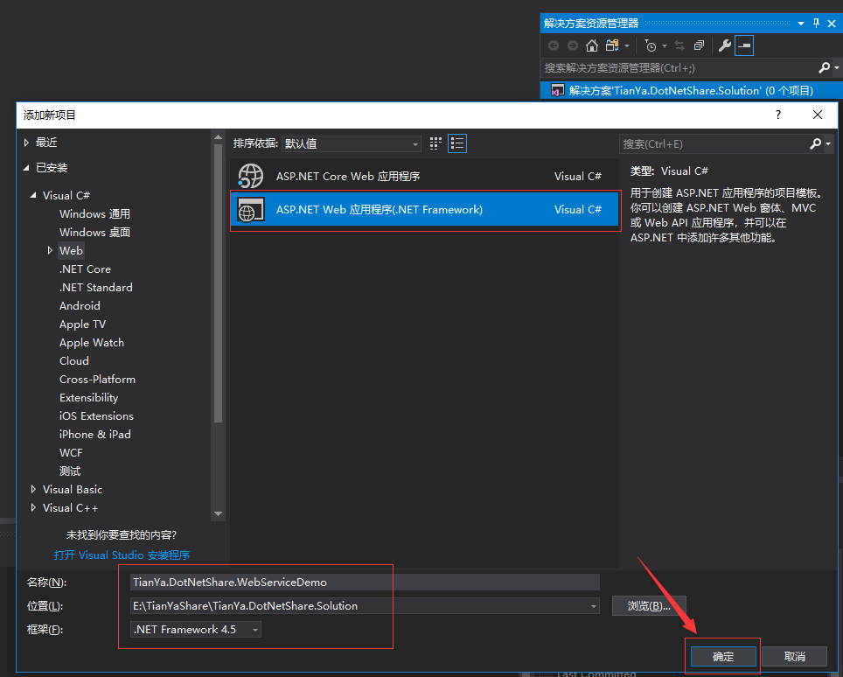Open the location path dropdown arrow
Screen dimensions: 843x677
(594, 606)
